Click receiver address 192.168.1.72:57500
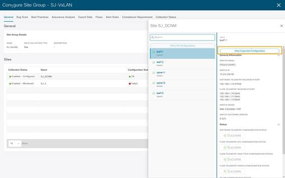This screenshot has height=178, width=285. (231, 84)
